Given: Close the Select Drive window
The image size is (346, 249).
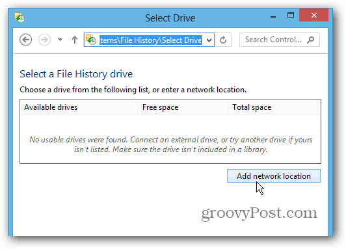Looking at the screenshot, I should [313, 15].
